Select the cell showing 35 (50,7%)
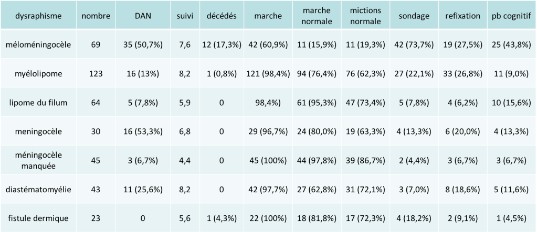The width and height of the screenshot is (537, 232). click(143, 45)
